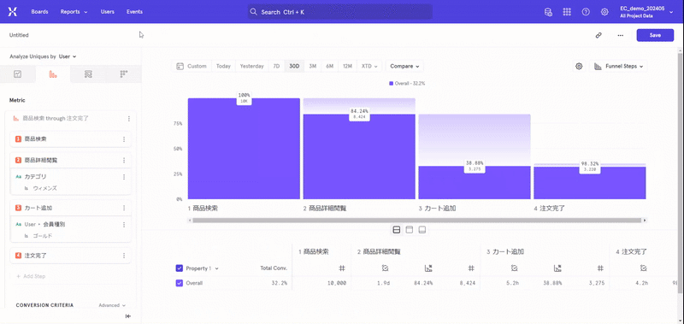Image resolution: width=684 pixels, height=324 pixels.
Task: Go to Boards in top navigation
Action: 39,12
